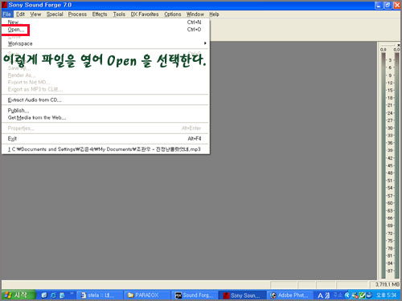Close the File menu via its menu bar title

7,14
